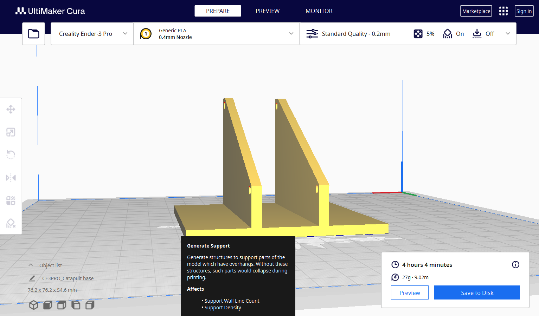Open the Marketplace
This screenshot has height=316, width=539.
(x=476, y=11)
